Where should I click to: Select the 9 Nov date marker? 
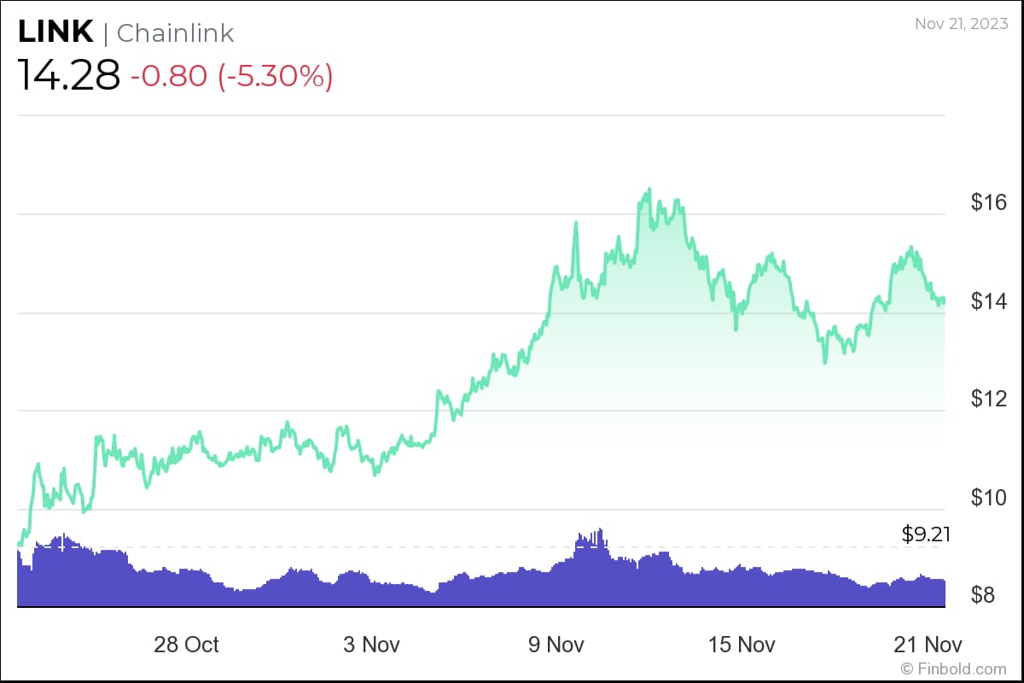556,645
